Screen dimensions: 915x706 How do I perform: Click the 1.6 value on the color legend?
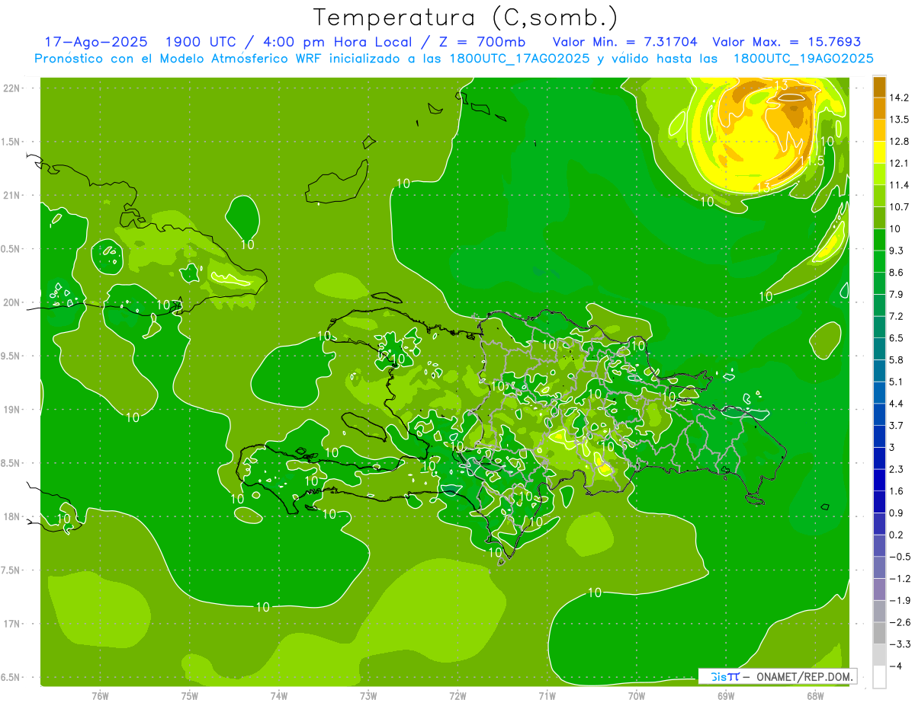tap(897, 490)
